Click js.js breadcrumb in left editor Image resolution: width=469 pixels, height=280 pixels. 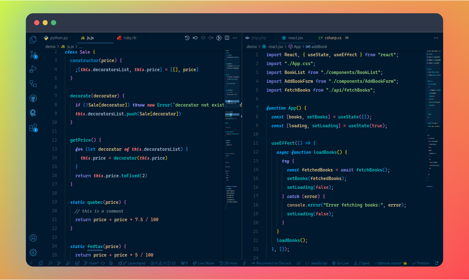click(x=67, y=46)
